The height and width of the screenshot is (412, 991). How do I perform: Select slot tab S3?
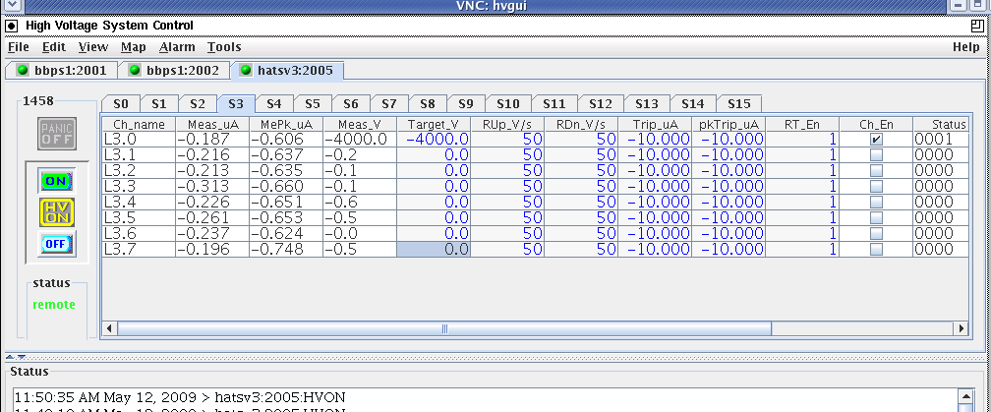point(236,104)
